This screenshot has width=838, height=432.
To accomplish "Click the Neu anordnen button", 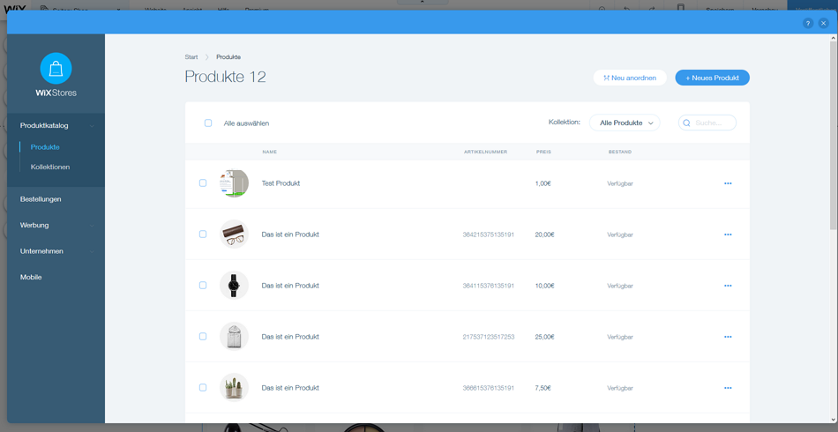I will tap(629, 78).
